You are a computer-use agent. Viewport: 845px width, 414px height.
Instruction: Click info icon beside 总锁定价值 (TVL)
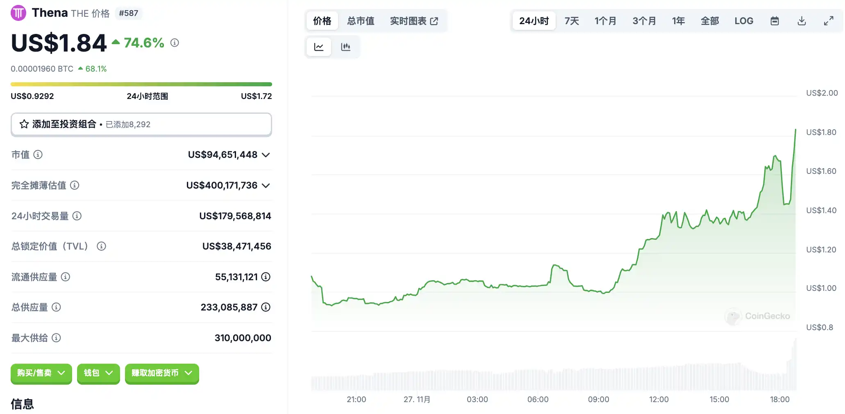point(101,246)
